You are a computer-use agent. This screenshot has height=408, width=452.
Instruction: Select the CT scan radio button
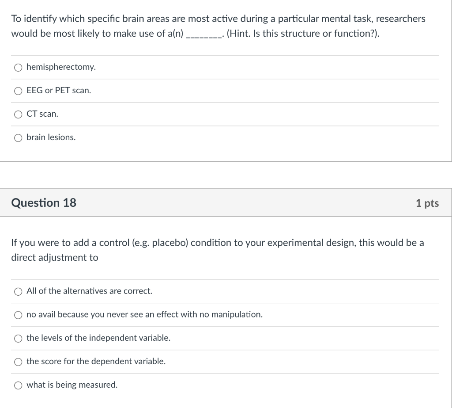coord(18,114)
